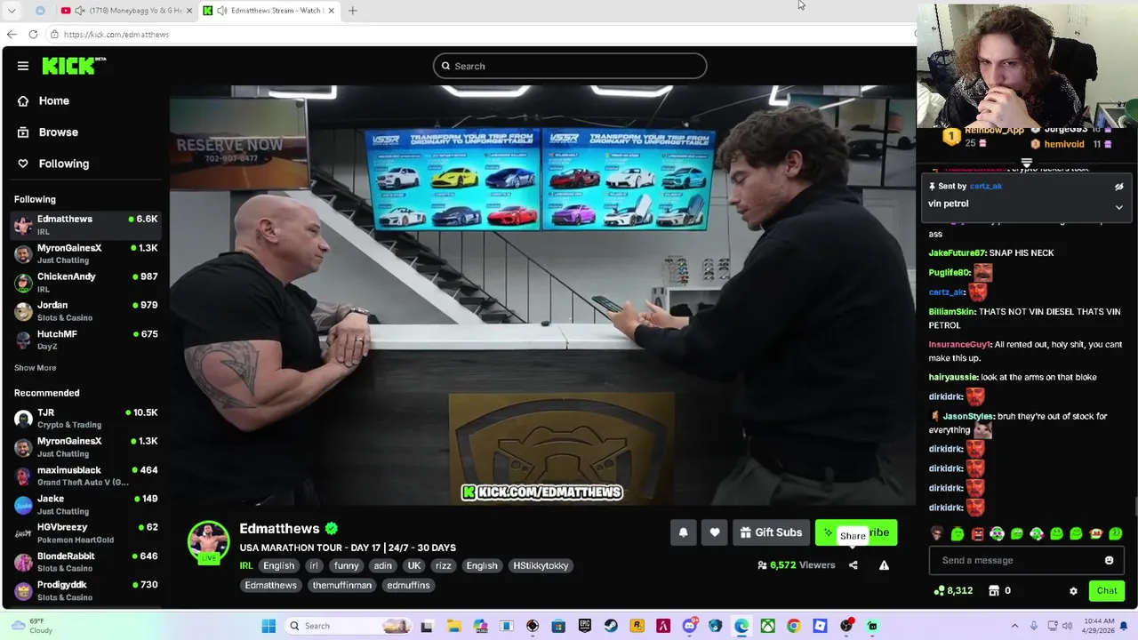
Task: Open a new browser tab
Action: 352,11
